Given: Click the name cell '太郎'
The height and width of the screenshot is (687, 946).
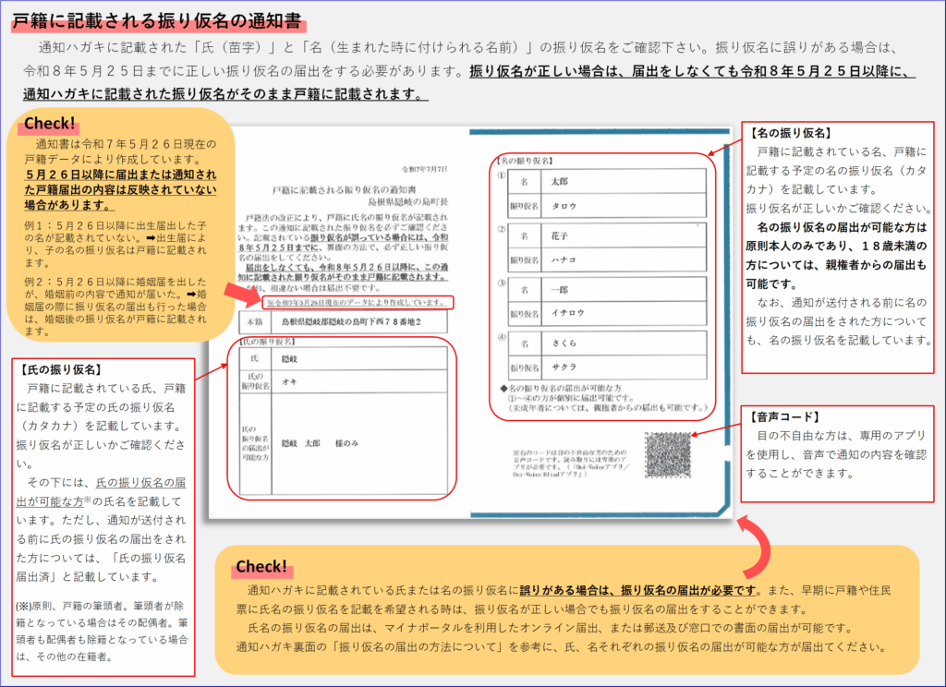Looking at the screenshot, I should click(x=624, y=181).
